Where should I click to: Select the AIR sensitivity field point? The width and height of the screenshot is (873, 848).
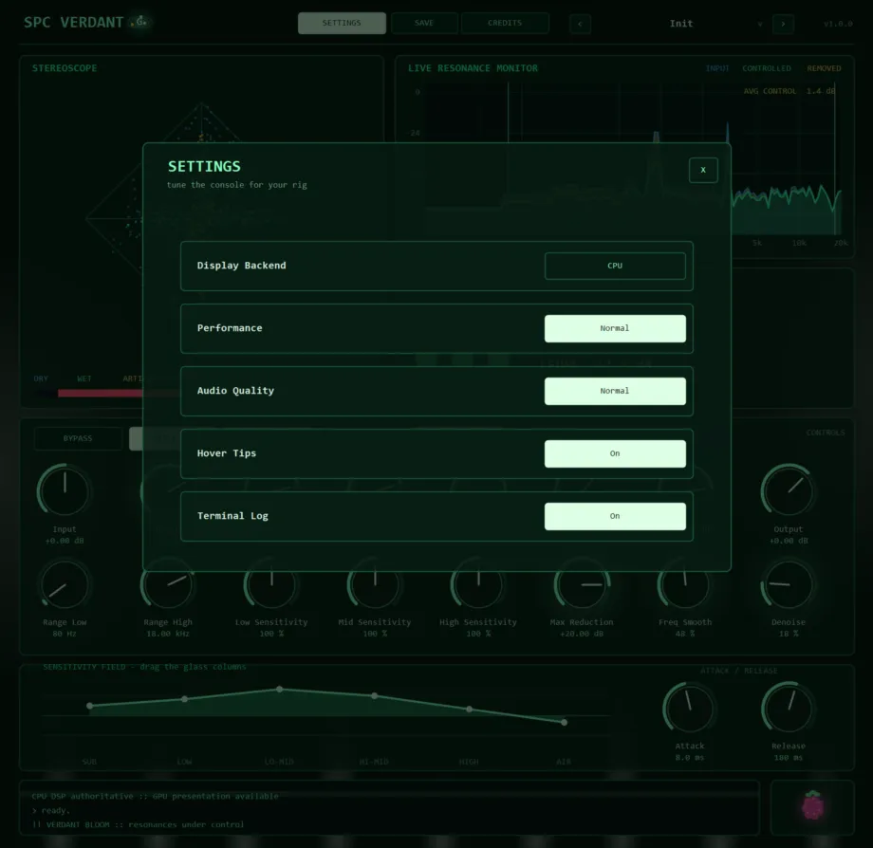(564, 722)
